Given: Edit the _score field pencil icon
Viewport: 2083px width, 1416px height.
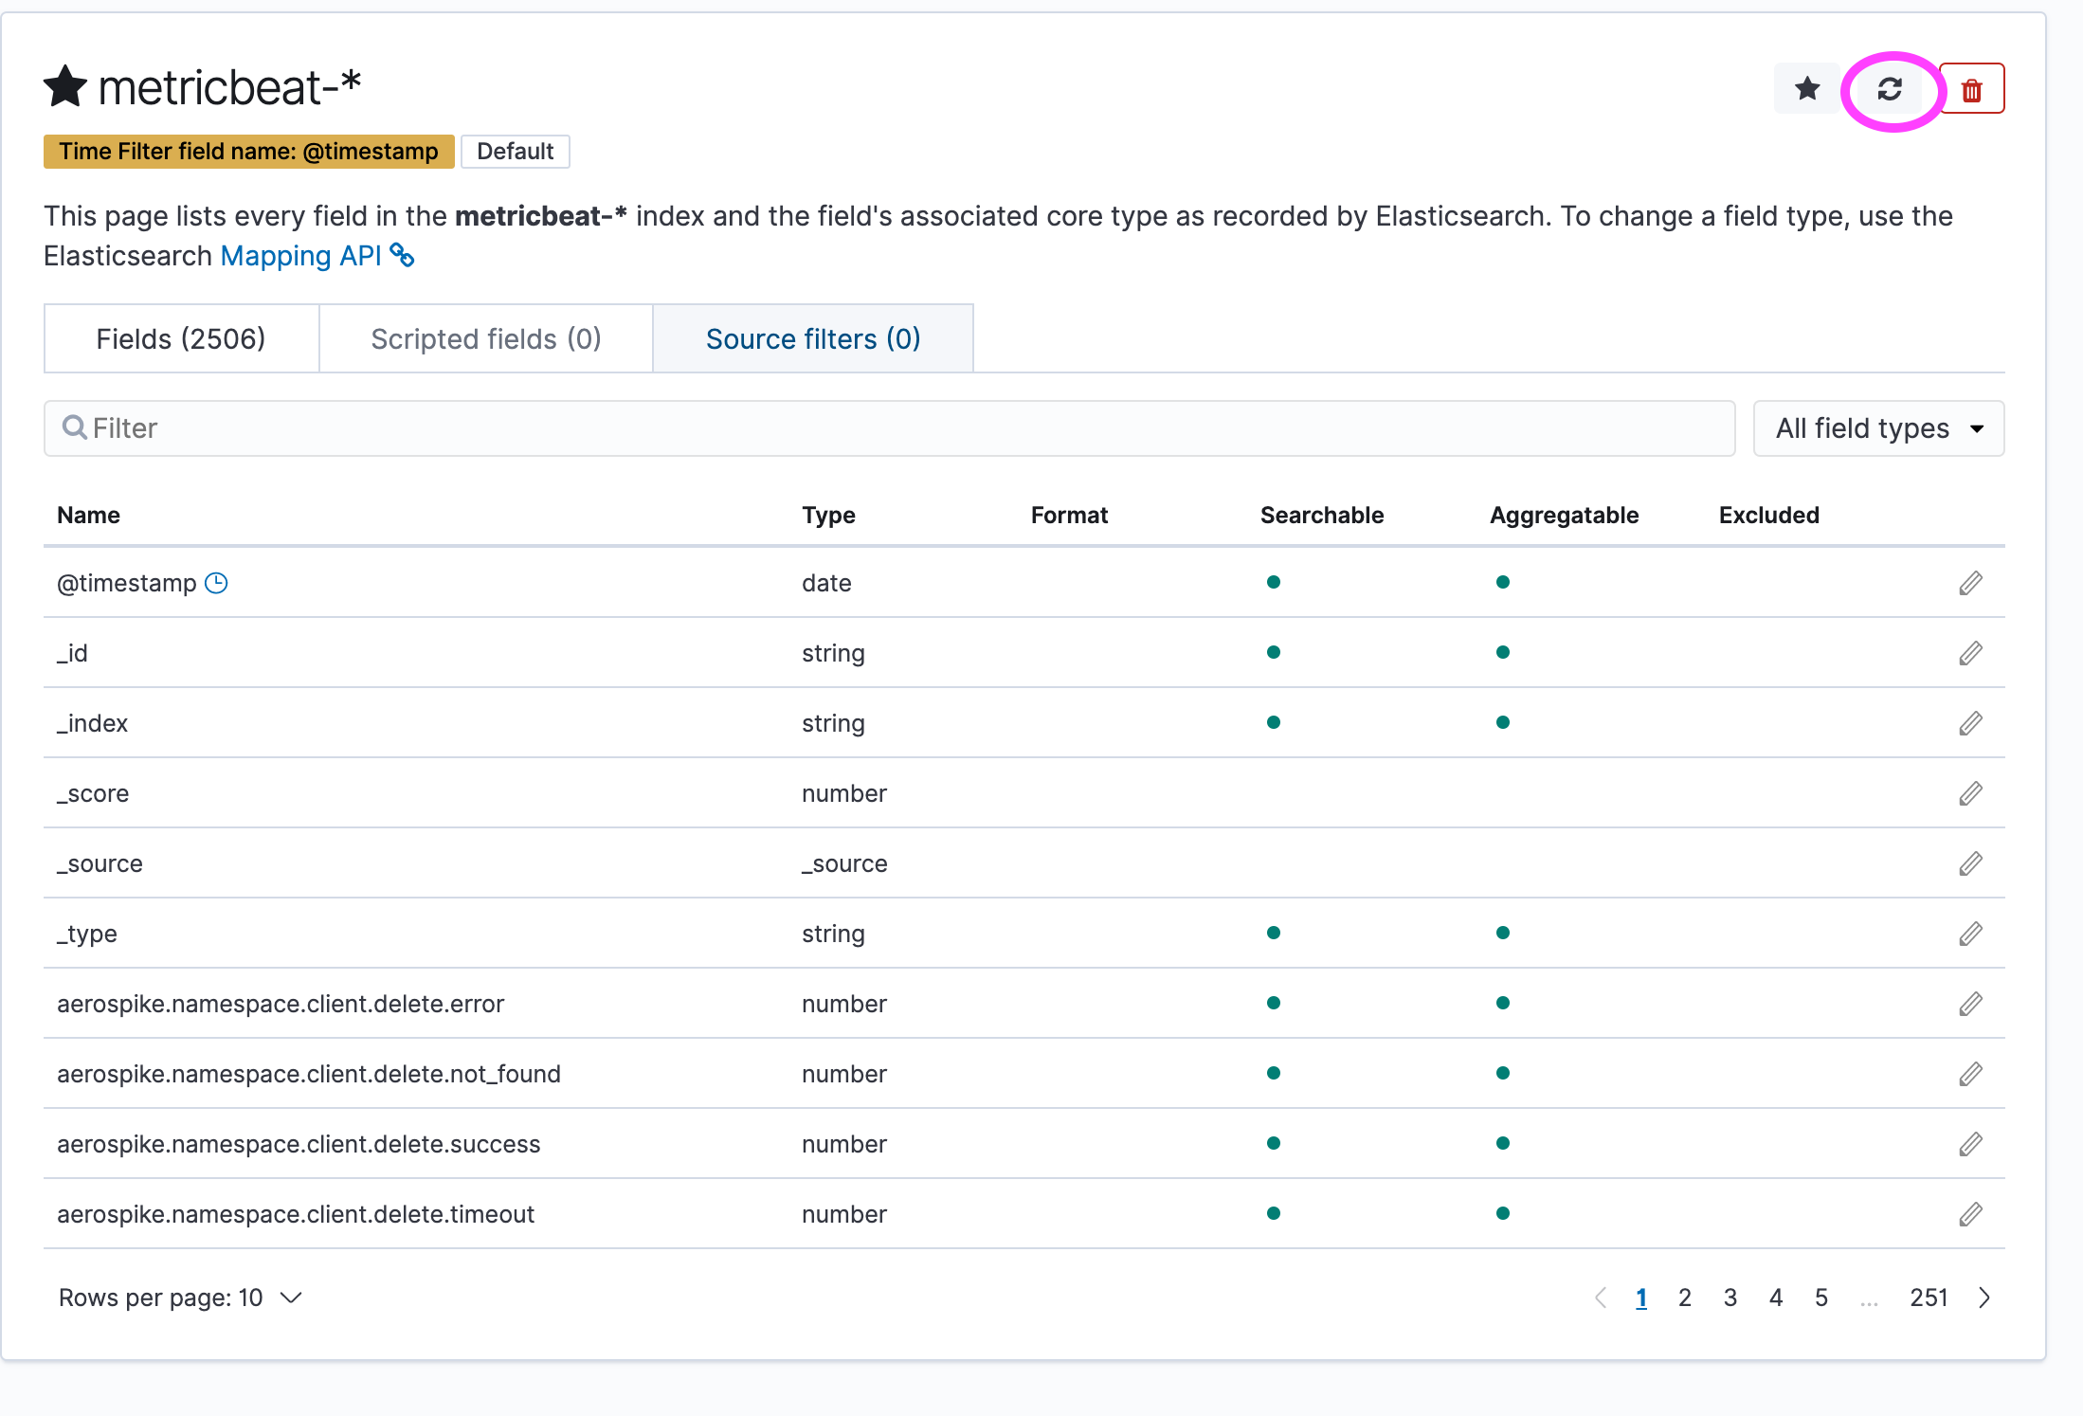Looking at the screenshot, I should point(1970,793).
